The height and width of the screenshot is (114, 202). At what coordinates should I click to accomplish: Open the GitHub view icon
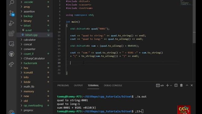[11, 54]
